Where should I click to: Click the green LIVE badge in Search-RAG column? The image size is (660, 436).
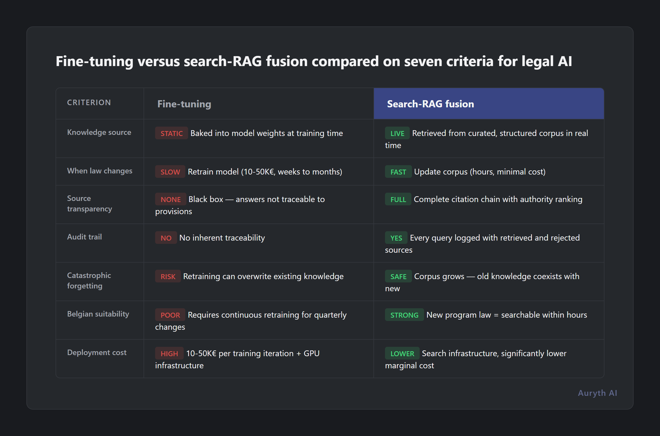pos(397,133)
